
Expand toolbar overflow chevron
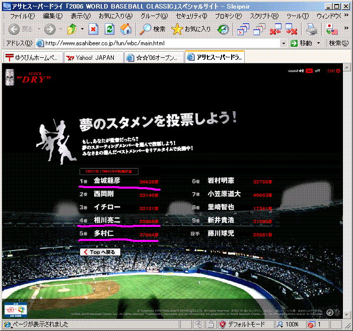(x=346, y=28)
